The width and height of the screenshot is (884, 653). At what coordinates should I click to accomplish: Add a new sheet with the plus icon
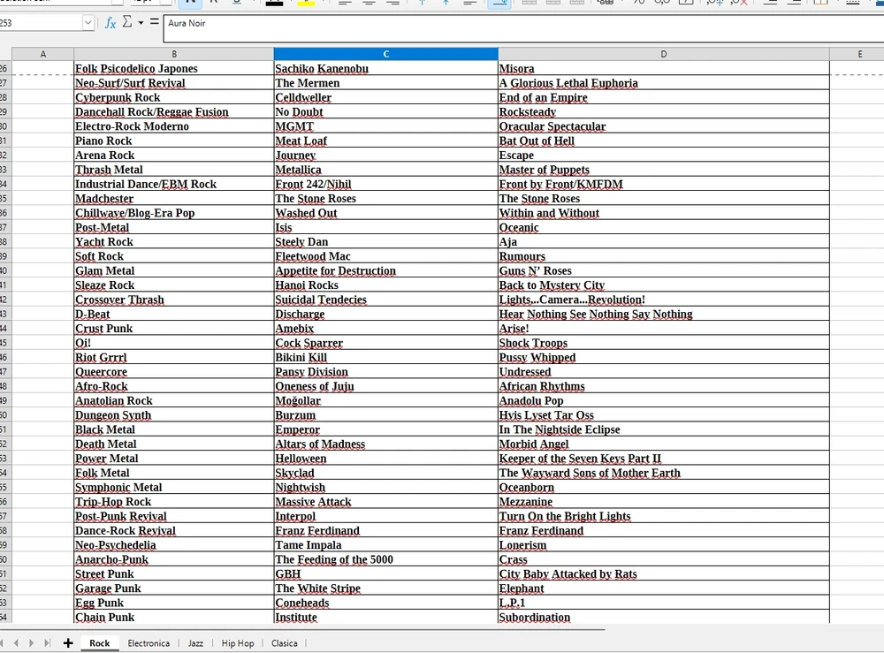(x=68, y=643)
